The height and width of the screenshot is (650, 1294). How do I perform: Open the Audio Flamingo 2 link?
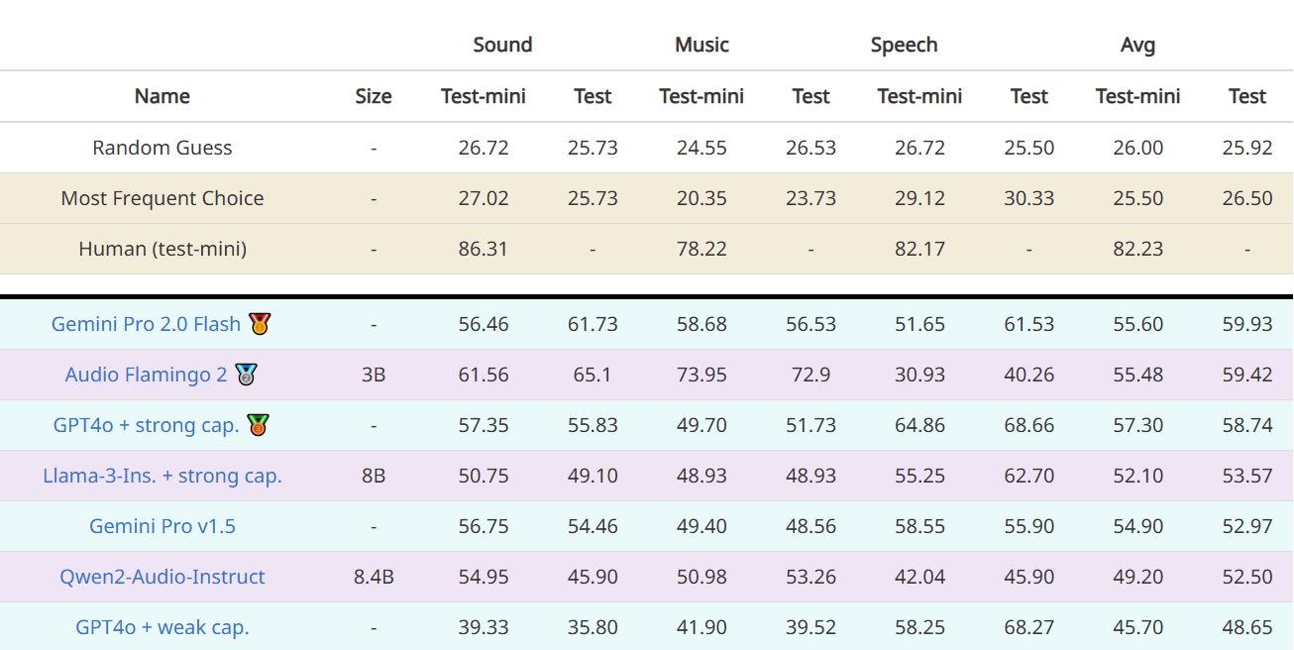click(x=146, y=375)
